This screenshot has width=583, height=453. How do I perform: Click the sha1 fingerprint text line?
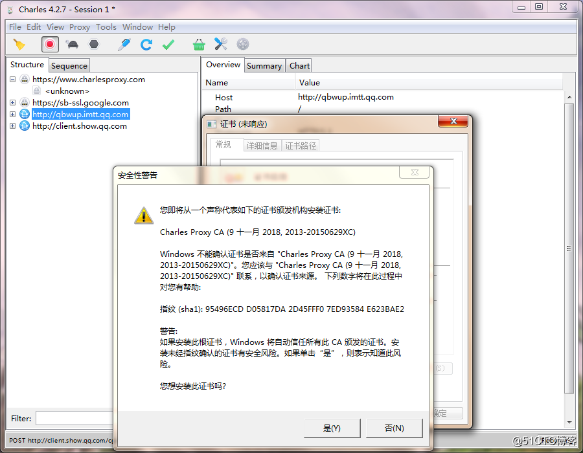tap(282, 309)
